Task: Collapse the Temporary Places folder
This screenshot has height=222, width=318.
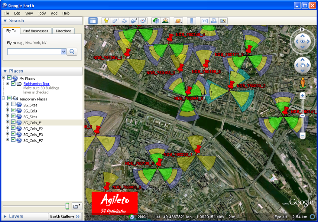Action: click(4, 98)
